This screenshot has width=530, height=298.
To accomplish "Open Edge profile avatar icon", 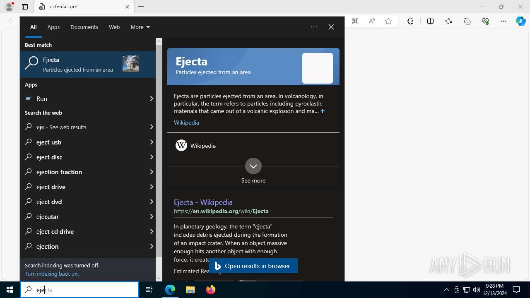I will tap(9, 7).
